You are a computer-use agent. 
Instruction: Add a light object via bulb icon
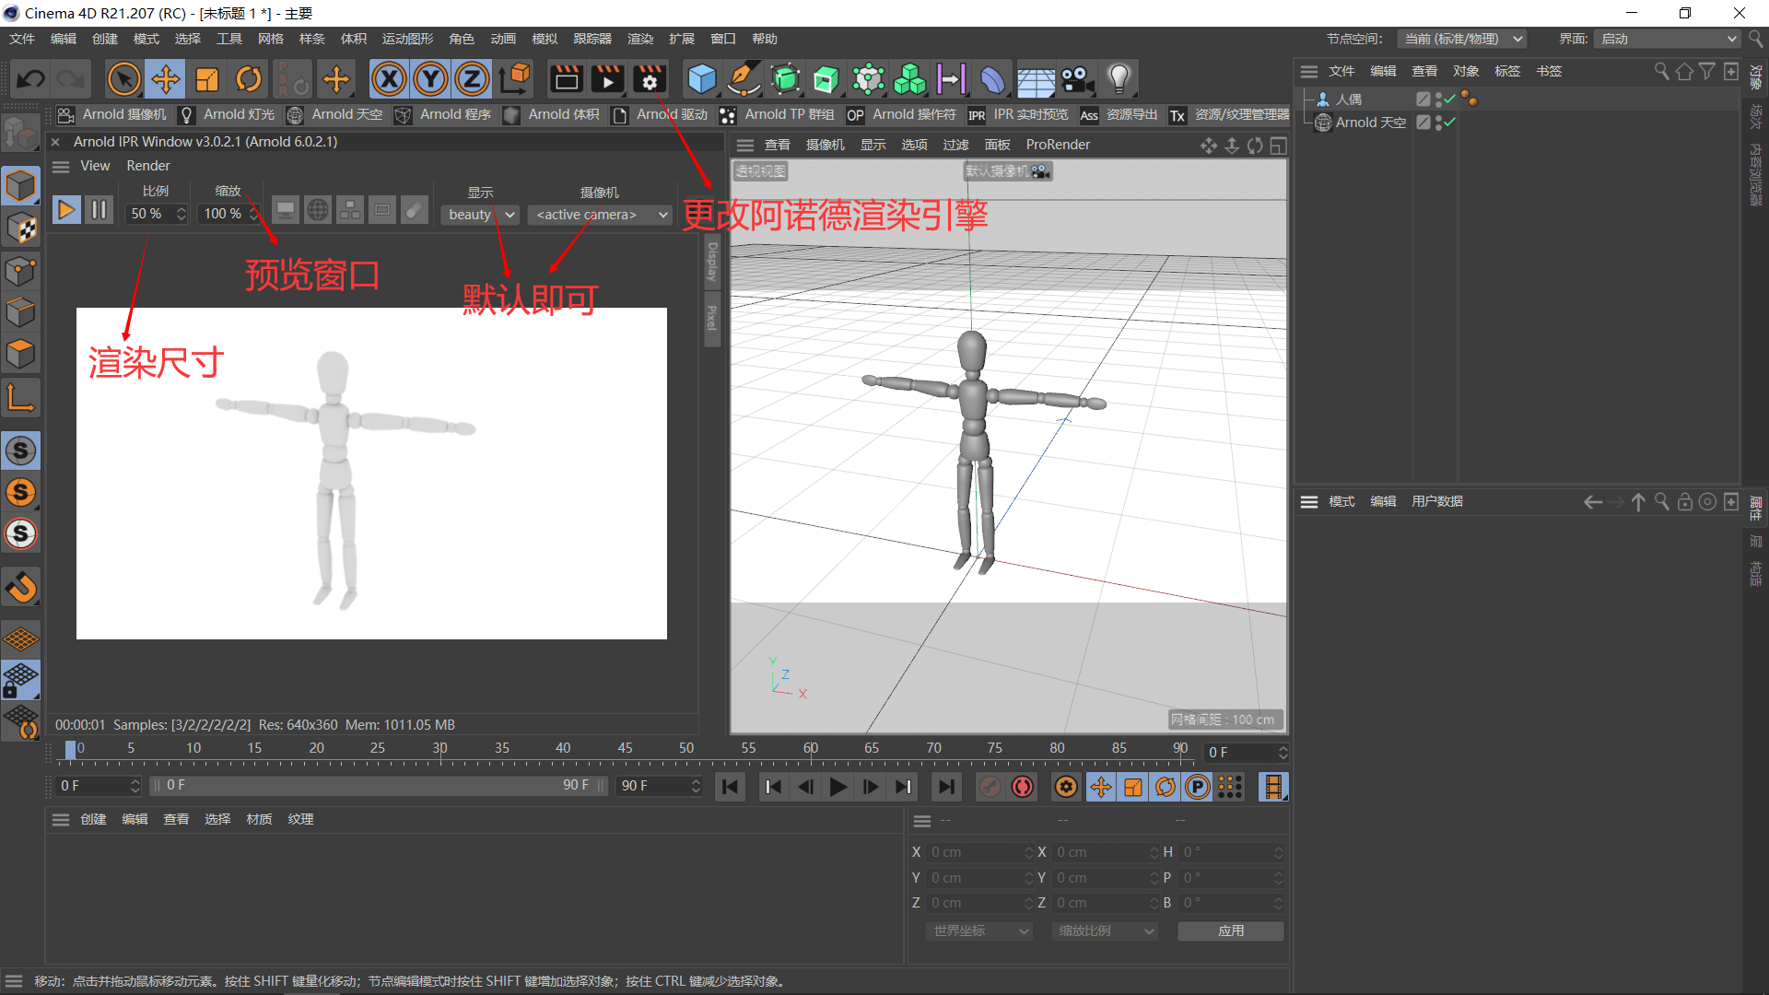click(1119, 79)
